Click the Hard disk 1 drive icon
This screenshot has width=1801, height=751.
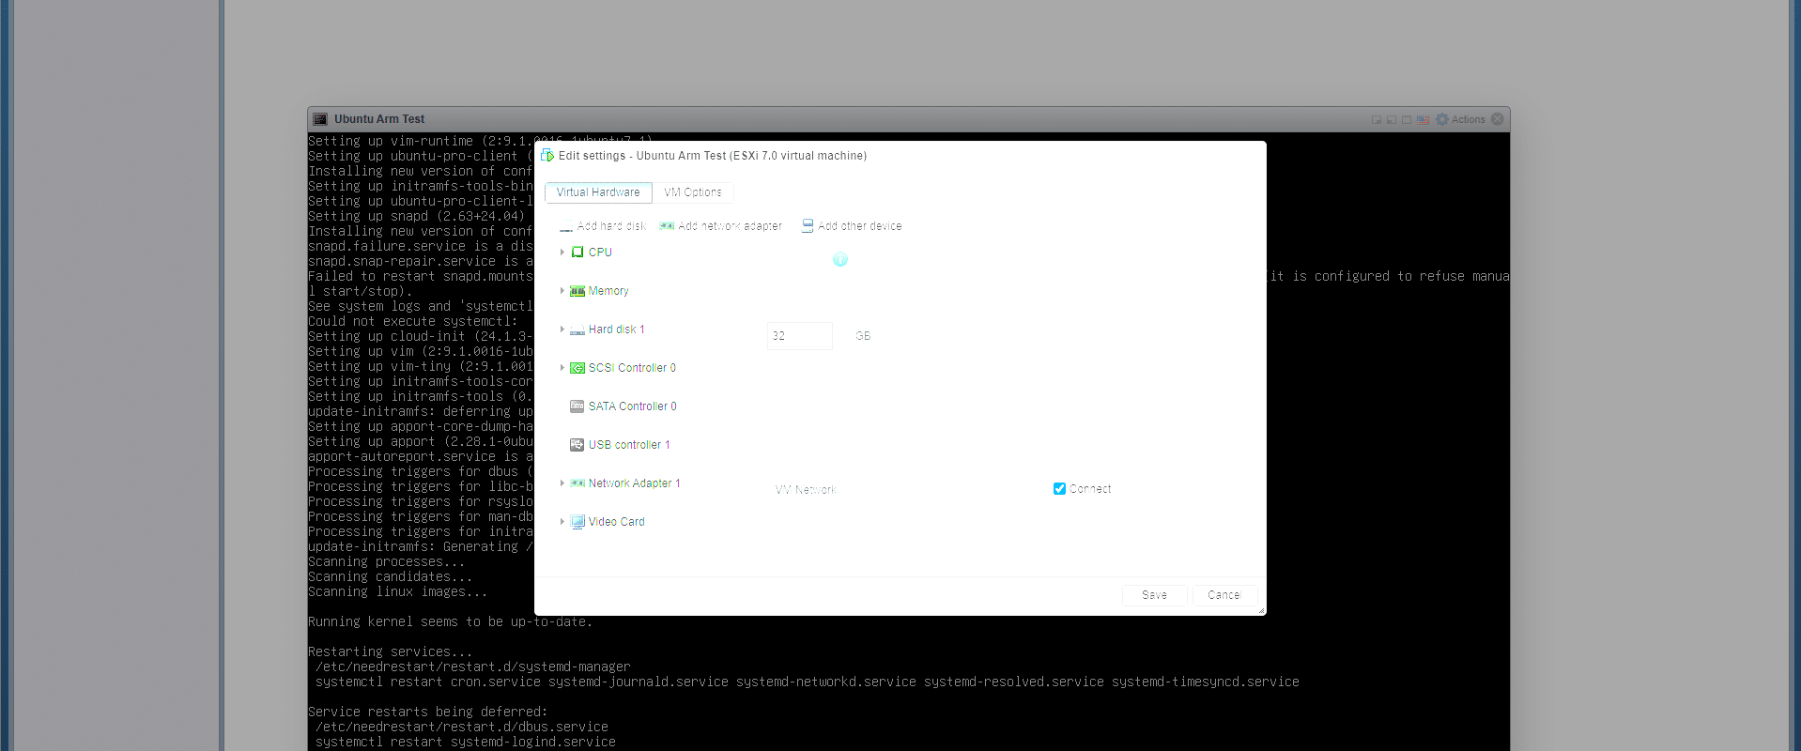(x=577, y=330)
